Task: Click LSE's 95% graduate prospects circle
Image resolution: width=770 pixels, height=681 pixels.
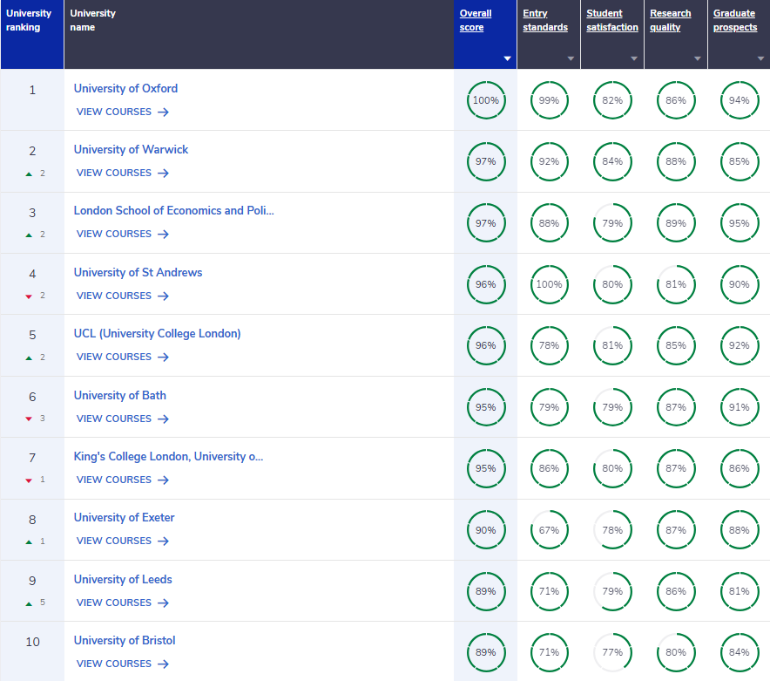Action: tap(739, 223)
